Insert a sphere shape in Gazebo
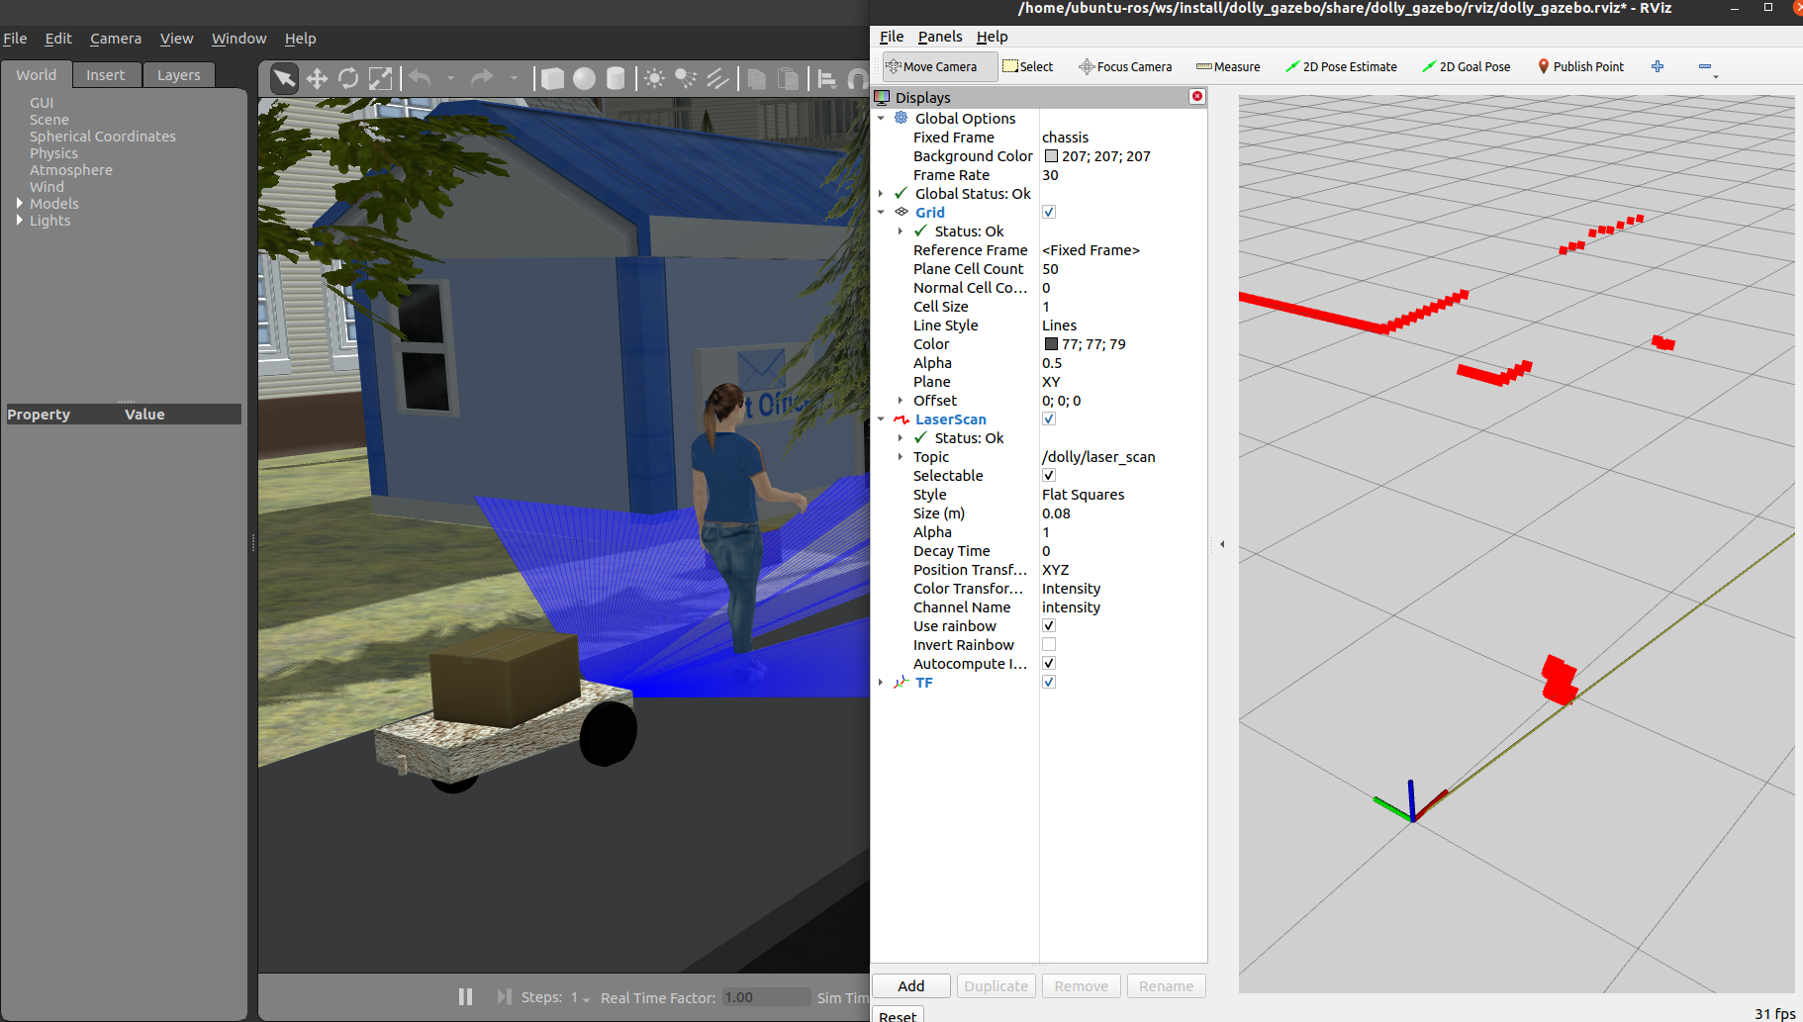 click(585, 78)
